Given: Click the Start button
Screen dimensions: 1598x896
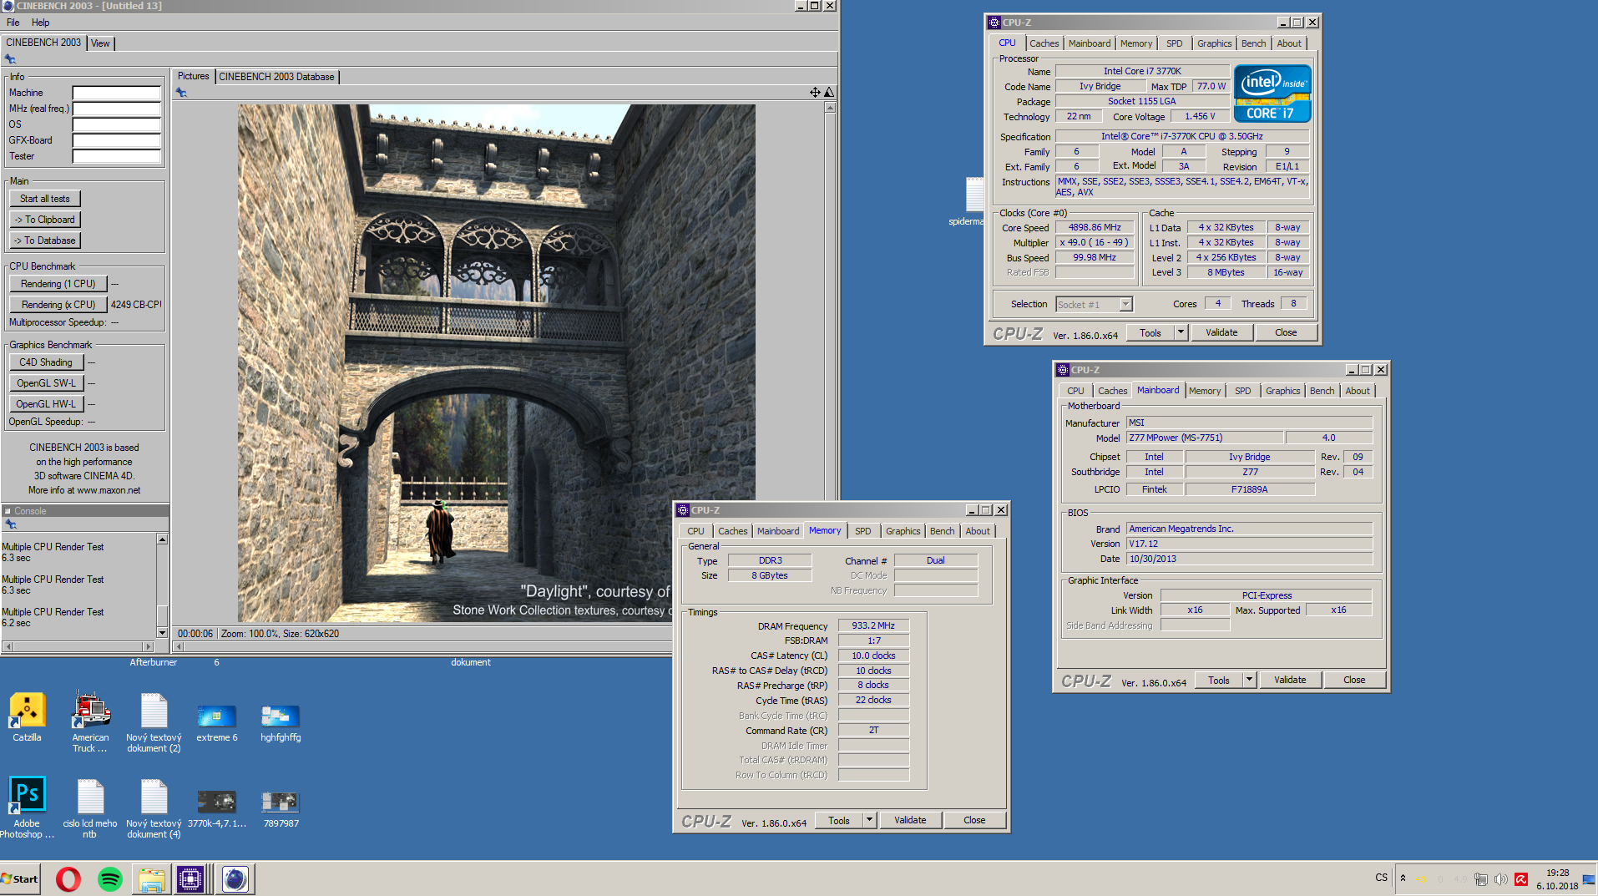Looking at the screenshot, I should [20, 878].
